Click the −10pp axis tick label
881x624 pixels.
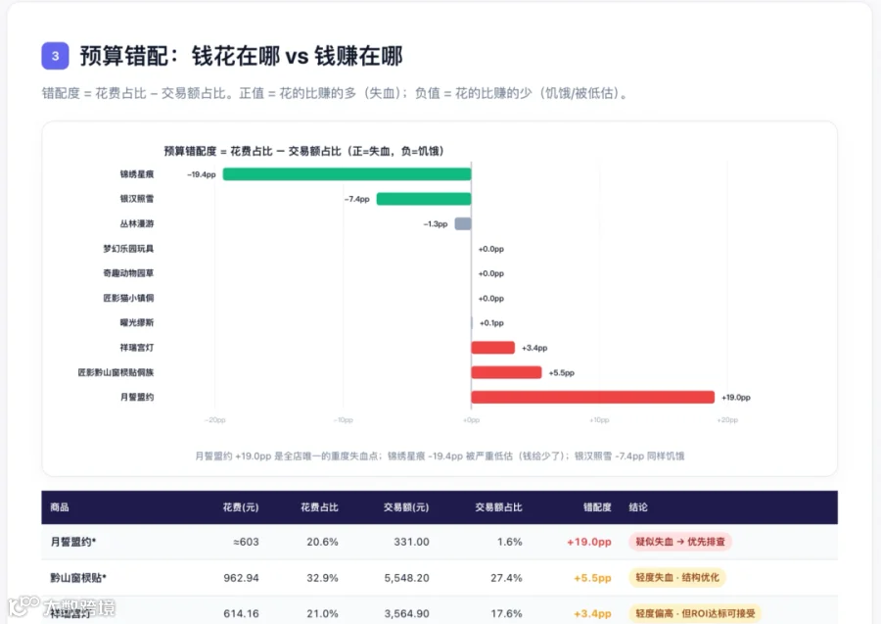click(x=344, y=420)
